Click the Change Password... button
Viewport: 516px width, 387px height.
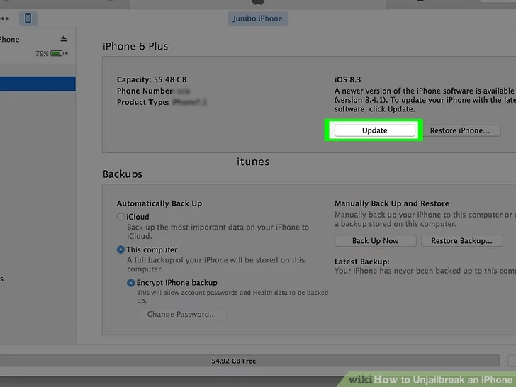click(x=181, y=314)
